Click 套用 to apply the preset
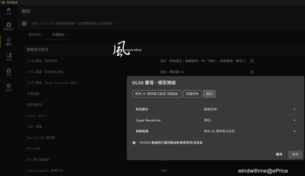305x176 pixels. click(295, 154)
